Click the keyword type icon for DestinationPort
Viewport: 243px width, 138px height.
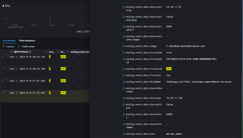(x=123, y=26)
